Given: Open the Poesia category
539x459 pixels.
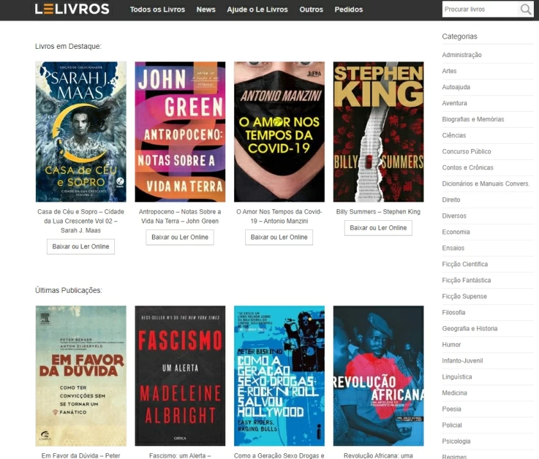Looking at the screenshot, I should pos(451,409).
